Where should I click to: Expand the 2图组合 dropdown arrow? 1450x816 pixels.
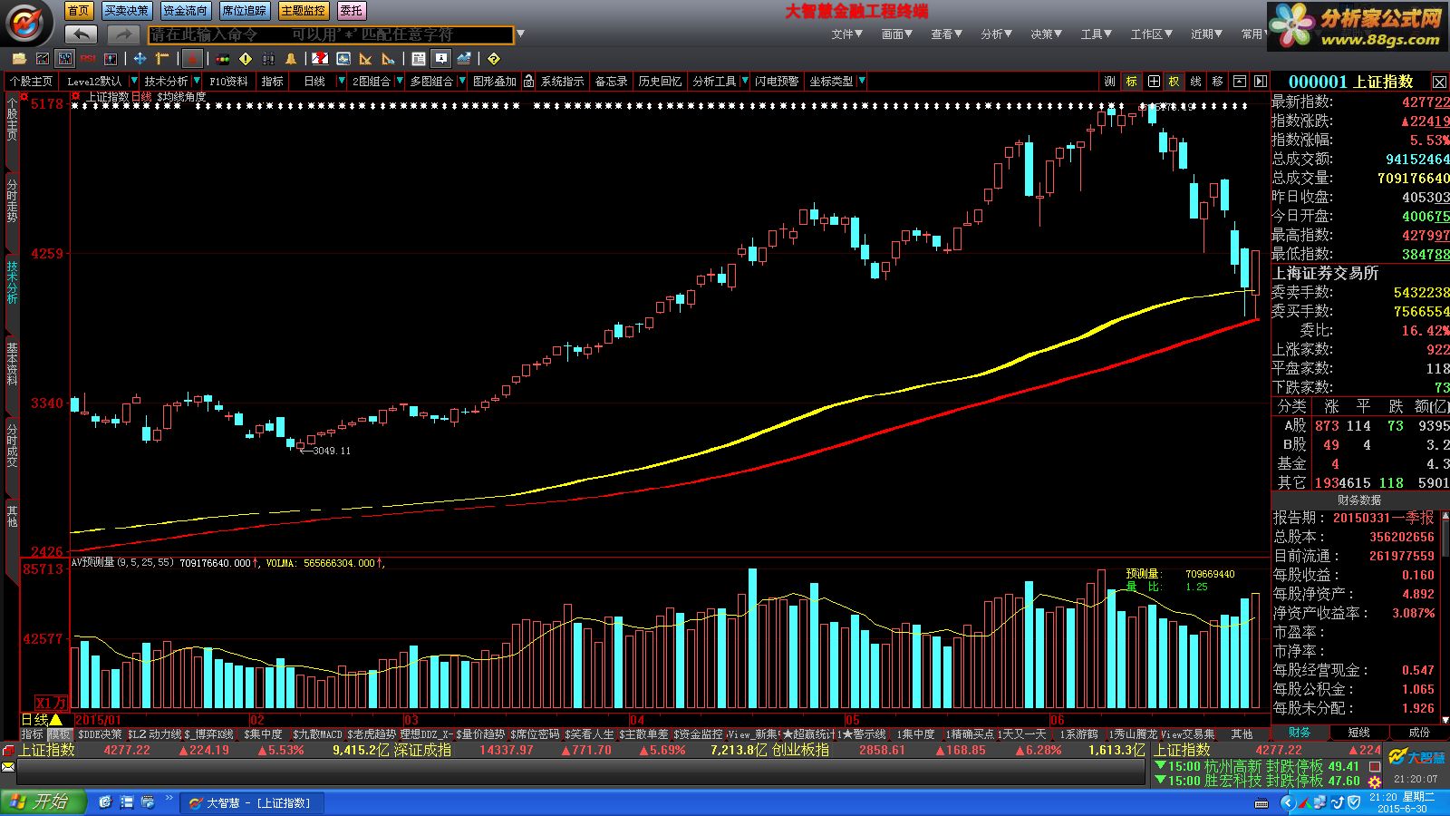click(x=400, y=81)
